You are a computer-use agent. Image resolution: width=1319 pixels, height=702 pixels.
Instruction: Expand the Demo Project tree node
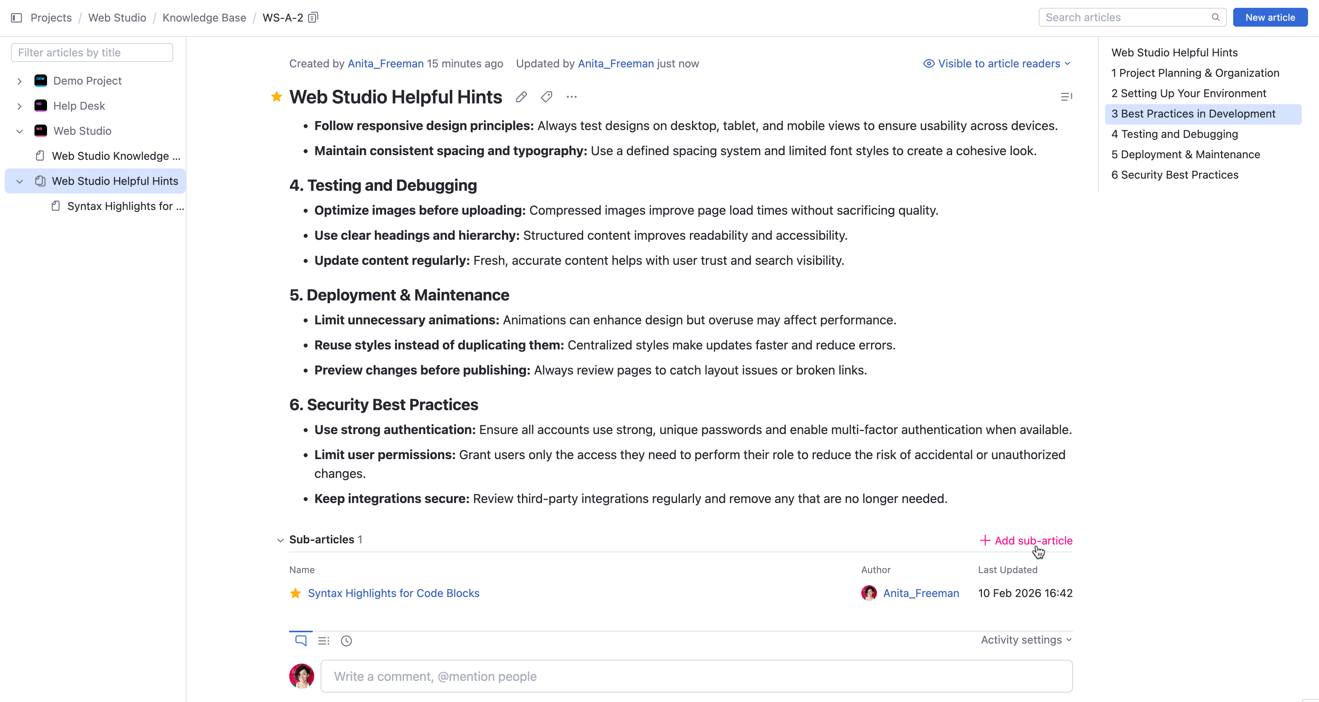[x=20, y=81]
